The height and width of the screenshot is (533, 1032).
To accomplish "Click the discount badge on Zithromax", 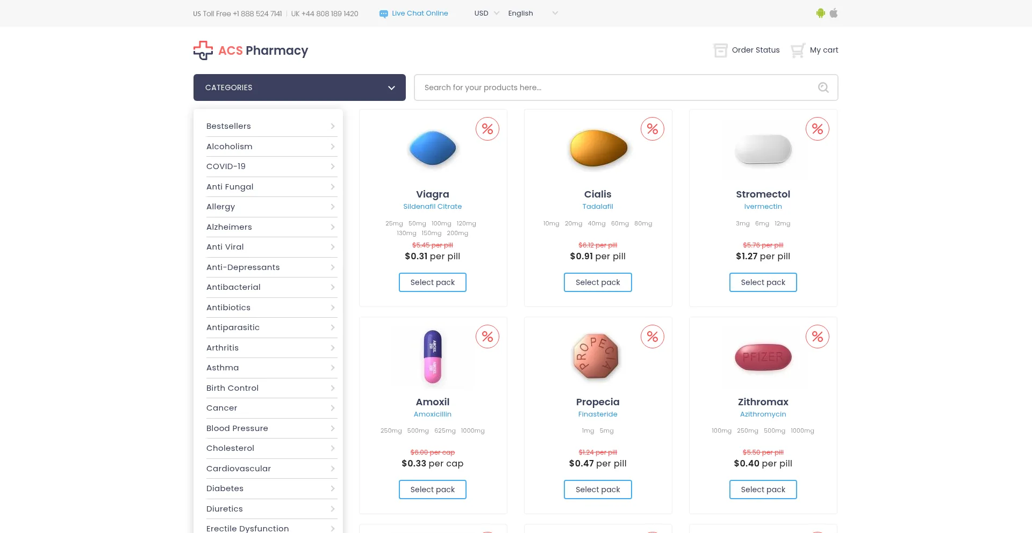I will tap(817, 337).
